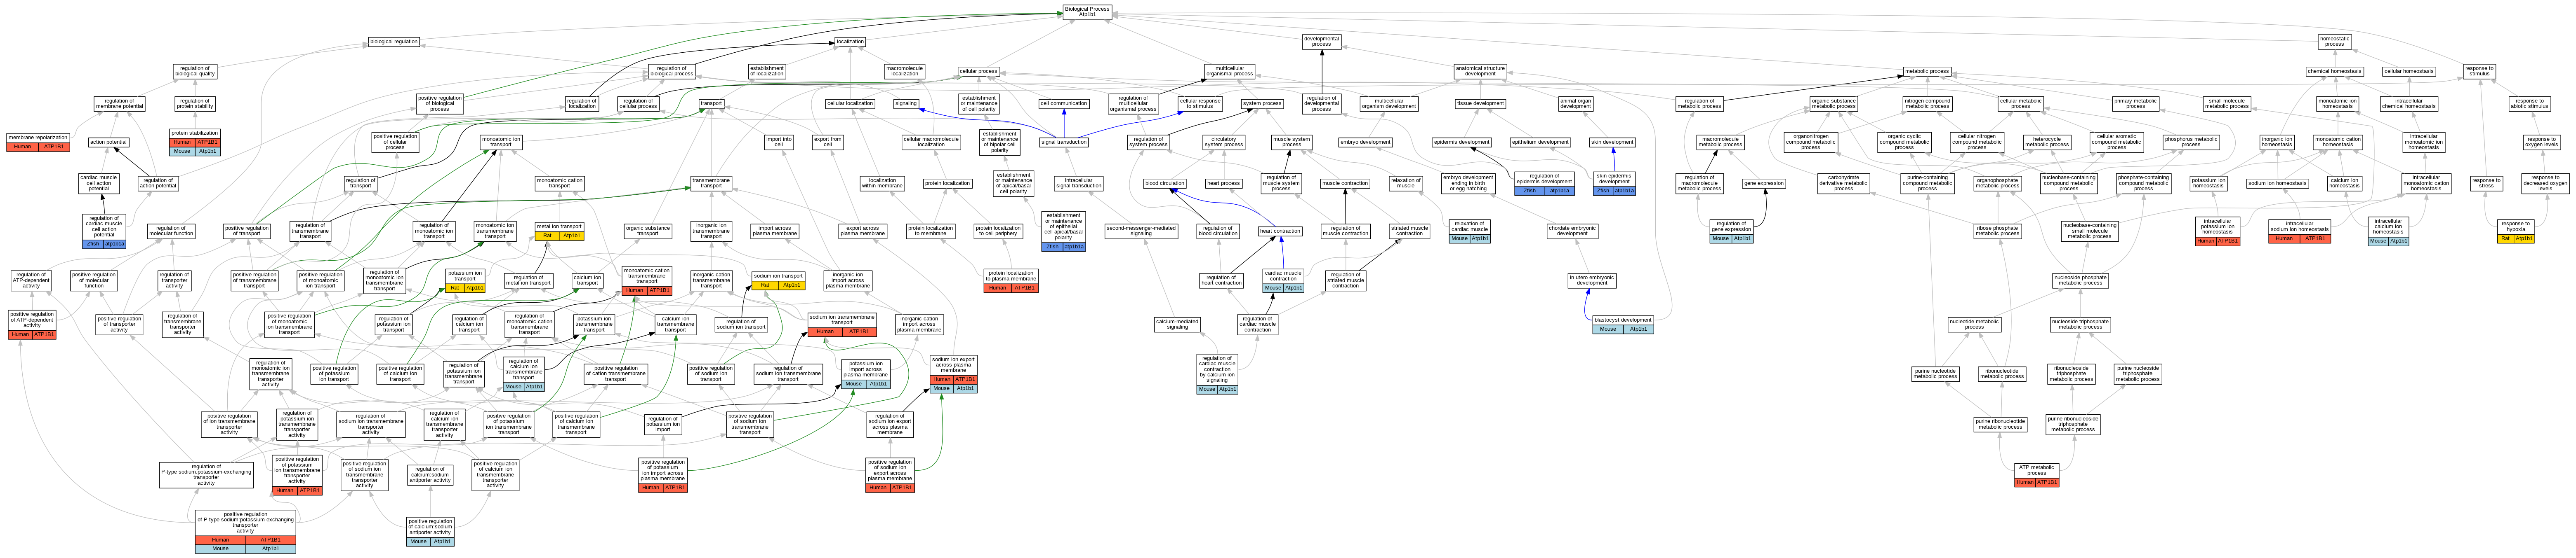
Task: Select the "developmental process" node
Action: 1321,42
